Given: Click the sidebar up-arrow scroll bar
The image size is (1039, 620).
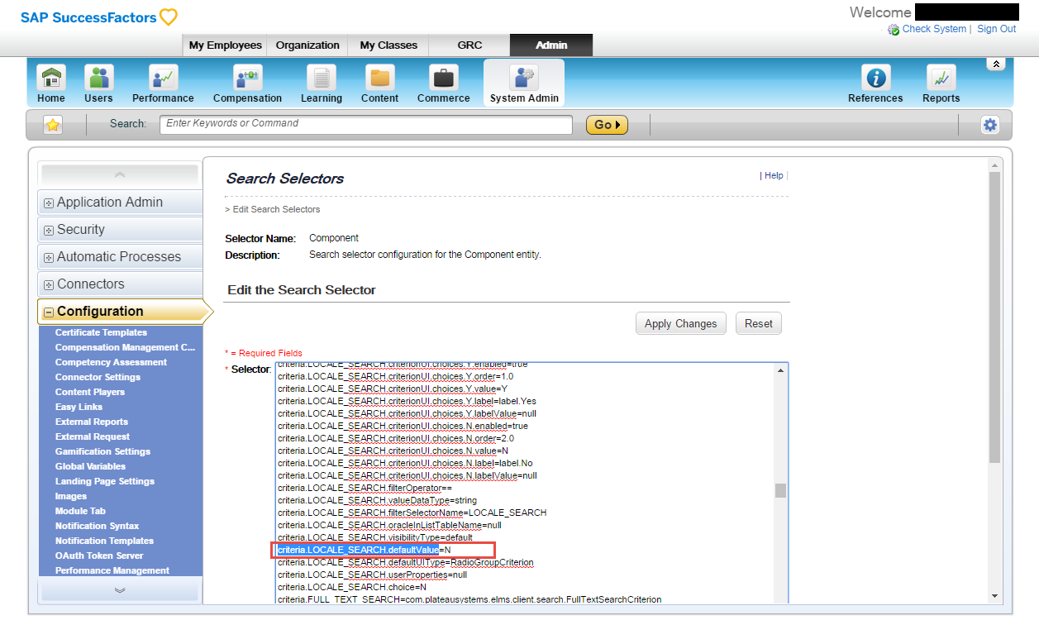Looking at the screenshot, I should point(120,174).
